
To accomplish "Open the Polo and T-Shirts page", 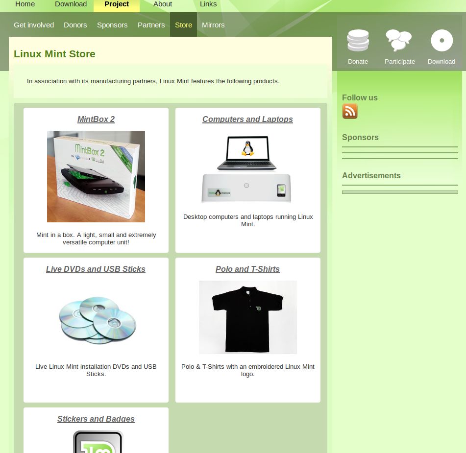I will 247,269.
